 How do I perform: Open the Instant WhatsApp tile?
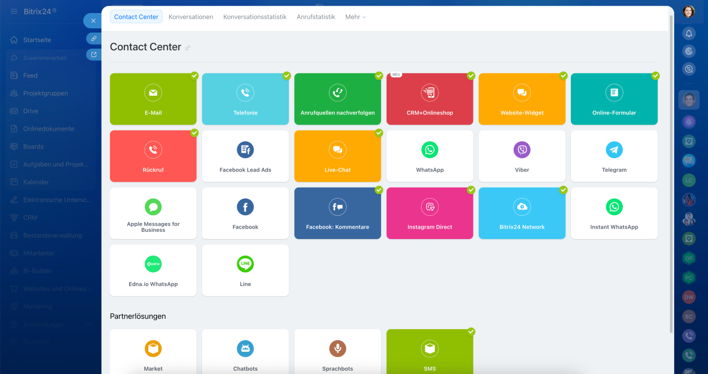tap(614, 213)
